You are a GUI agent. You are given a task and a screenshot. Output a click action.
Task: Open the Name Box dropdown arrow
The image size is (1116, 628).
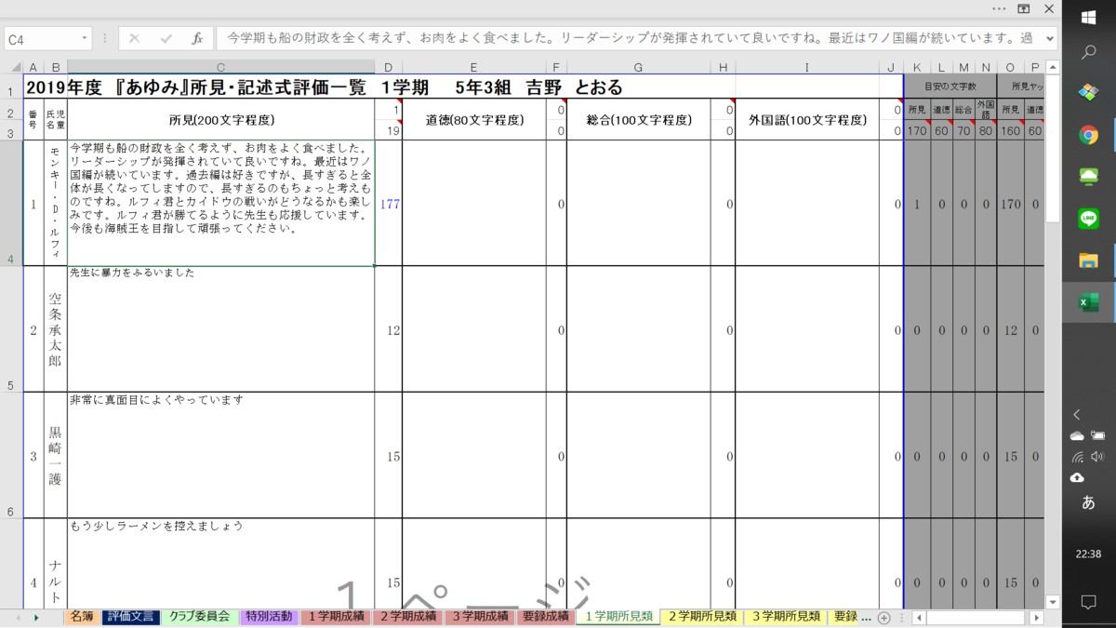click(x=85, y=39)
